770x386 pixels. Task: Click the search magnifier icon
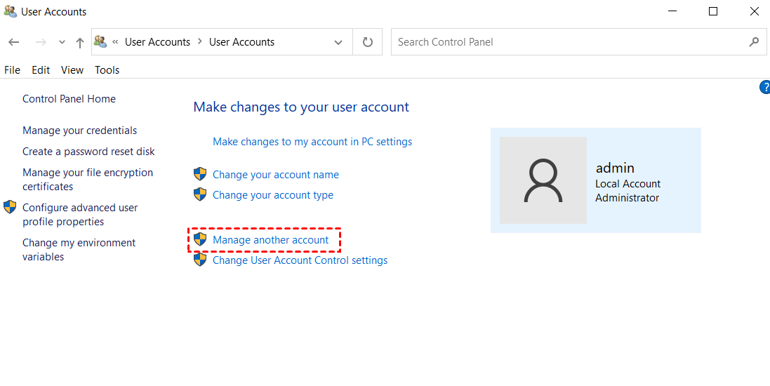(x=754, y=42)
